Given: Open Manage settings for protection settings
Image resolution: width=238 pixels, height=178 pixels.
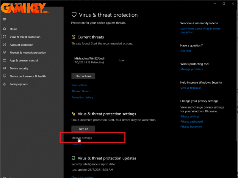Looking at the screenshot, I should (82, 138).
